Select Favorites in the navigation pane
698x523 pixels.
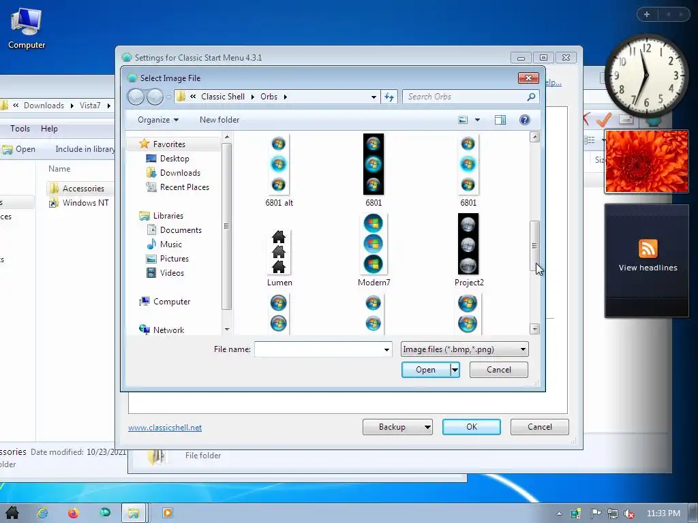(169, 144)
